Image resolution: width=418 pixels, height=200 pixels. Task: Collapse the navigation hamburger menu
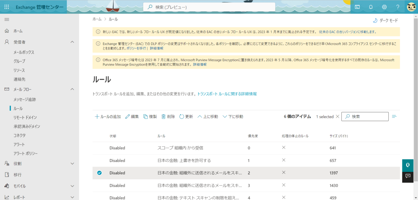pos(7,19)
